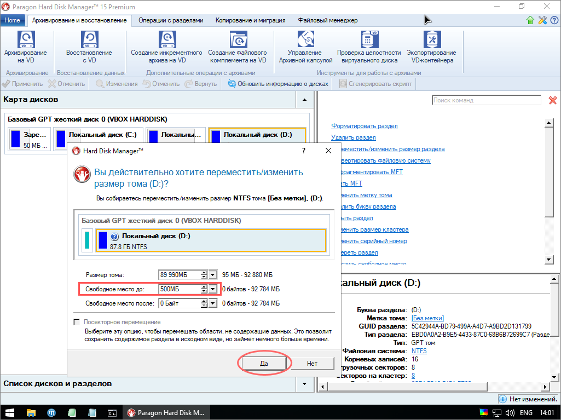Click Paragon Hard Disk Manager taskbar button

[166, 412]
